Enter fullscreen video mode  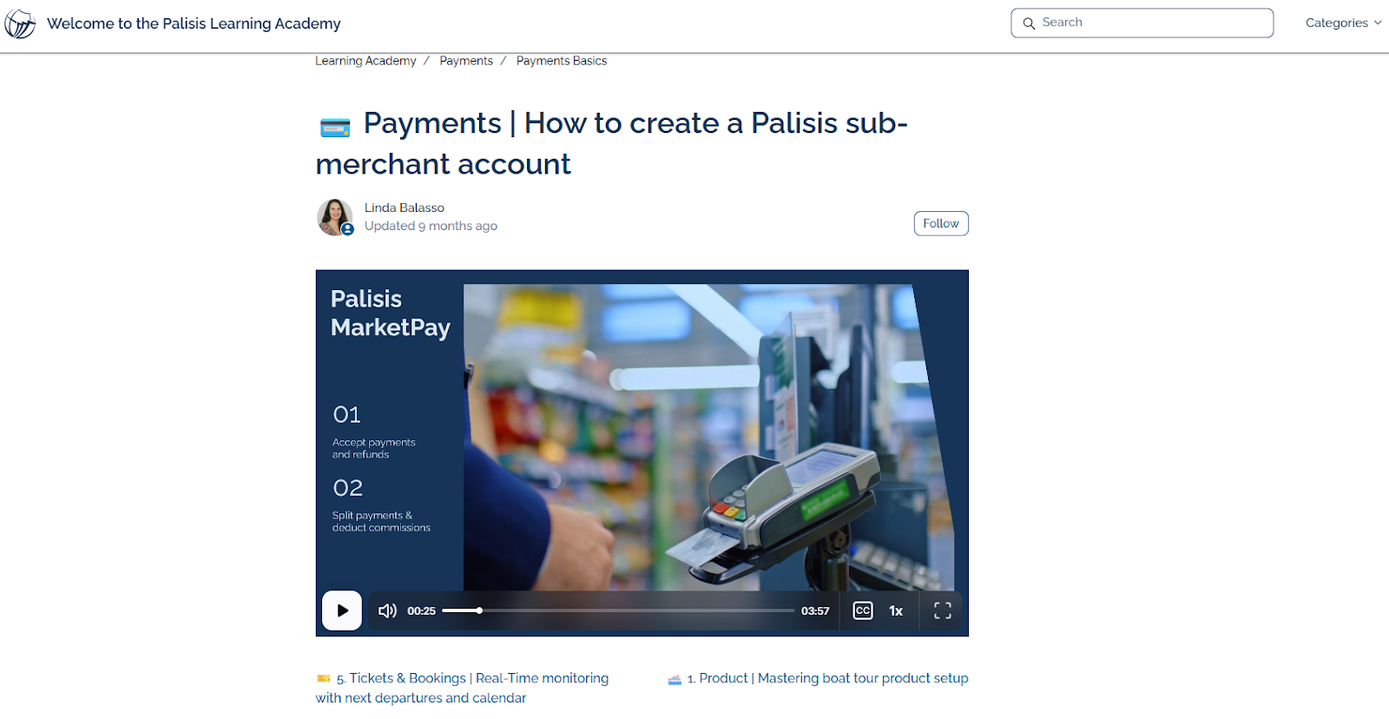click(x=943, y=610)
